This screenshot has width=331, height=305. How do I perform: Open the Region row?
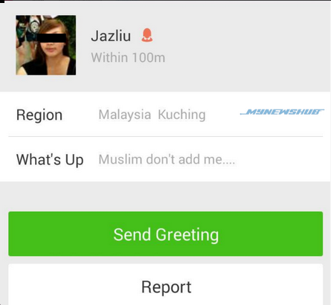tap(166, 115)
